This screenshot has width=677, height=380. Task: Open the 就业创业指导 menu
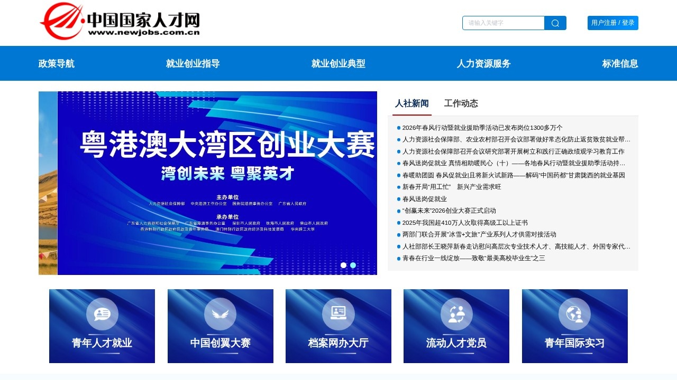click(x=193, y=63)
